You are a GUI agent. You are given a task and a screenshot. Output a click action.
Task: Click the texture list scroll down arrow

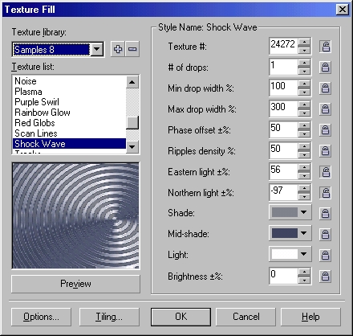tap(132, 147)
